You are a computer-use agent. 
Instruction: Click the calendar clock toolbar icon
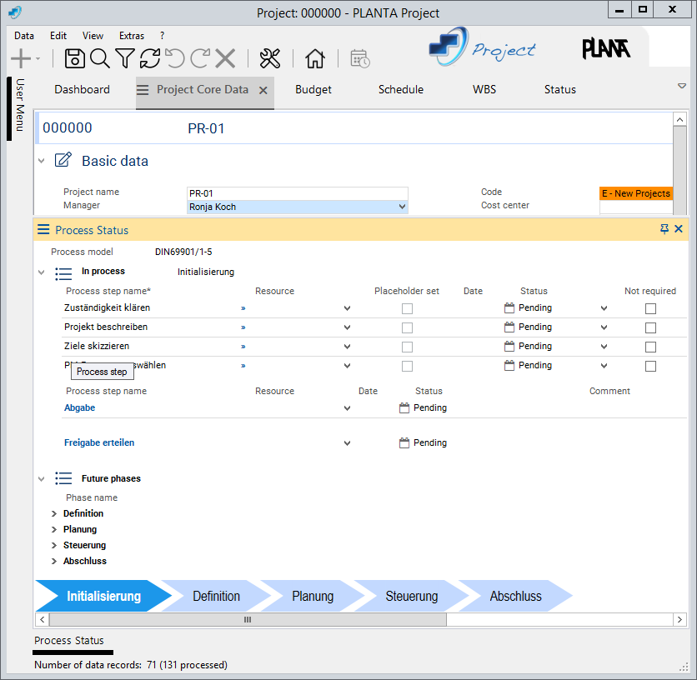(359, 58)
